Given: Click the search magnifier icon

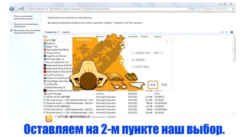Looking at the screenshot, I should (x=233, y=9).
